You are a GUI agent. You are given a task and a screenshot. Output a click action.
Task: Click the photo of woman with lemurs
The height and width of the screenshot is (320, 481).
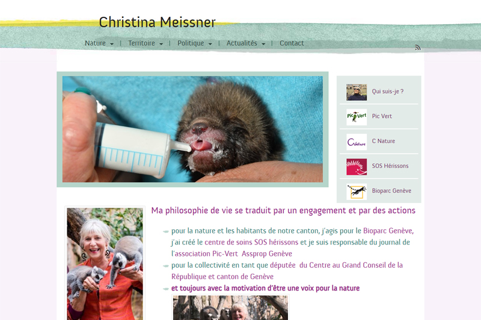click(x=105, y=264)
